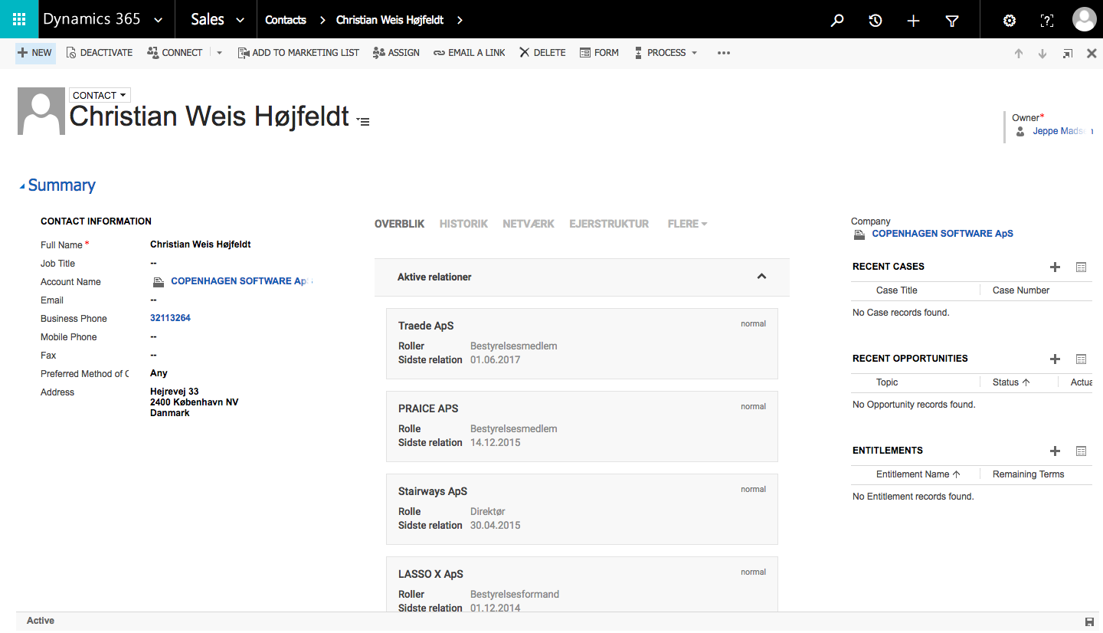Image resolution: width=1103 pixels, height=633 pixels.
Task: Open recent items history icon
Action: [876, 21]
